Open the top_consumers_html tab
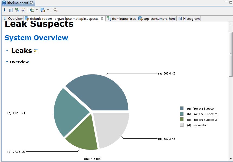 coord(157,19)
